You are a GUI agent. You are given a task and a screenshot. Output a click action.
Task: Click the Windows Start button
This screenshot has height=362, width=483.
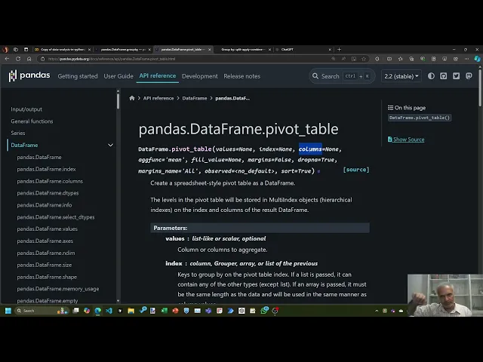point(8,311)
